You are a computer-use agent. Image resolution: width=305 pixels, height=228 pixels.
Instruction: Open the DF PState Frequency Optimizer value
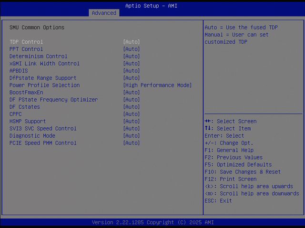pyautogui.click(x=132, y=100)
